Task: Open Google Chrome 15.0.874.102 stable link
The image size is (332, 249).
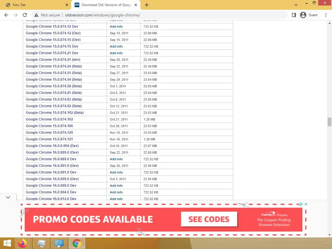Action: 49,119
